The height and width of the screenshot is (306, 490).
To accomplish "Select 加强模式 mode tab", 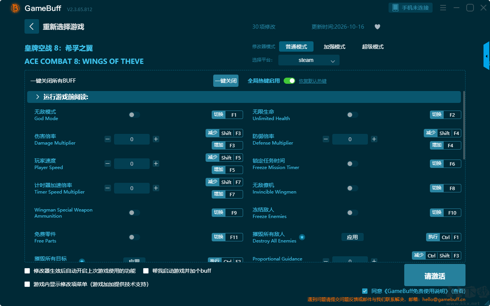I will click(335, 47).
